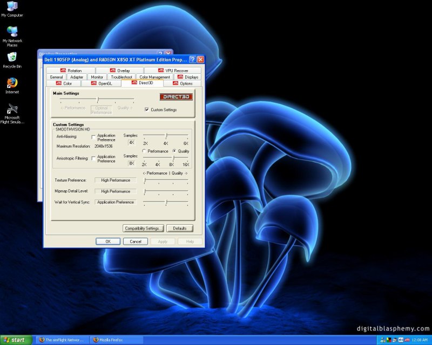
Task: Click the context help question mark icon
Action: point(192,59)
